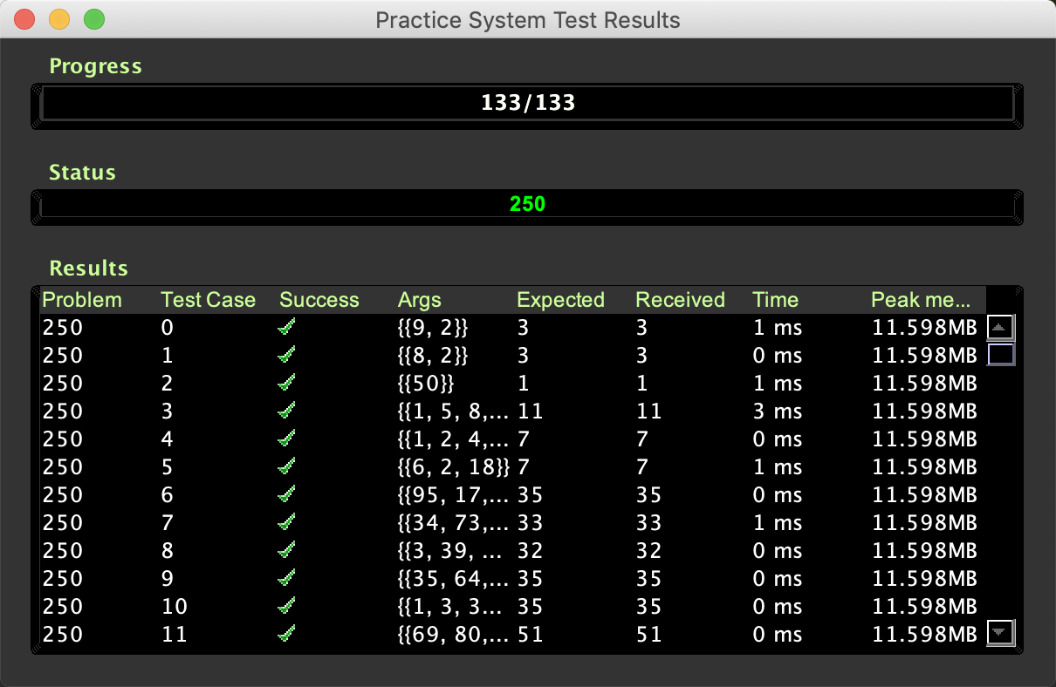The height and width of the screenshot is (687, 1056).
Task: Click the green checkmark for test case 5
Action: (285, 467)
